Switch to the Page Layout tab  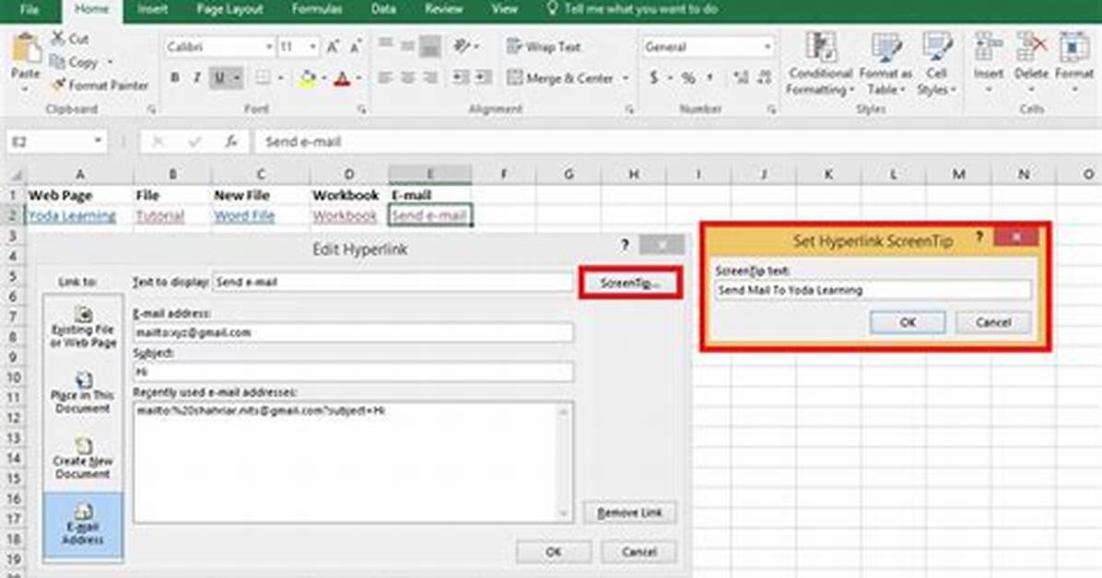click(x=229, y=9)
